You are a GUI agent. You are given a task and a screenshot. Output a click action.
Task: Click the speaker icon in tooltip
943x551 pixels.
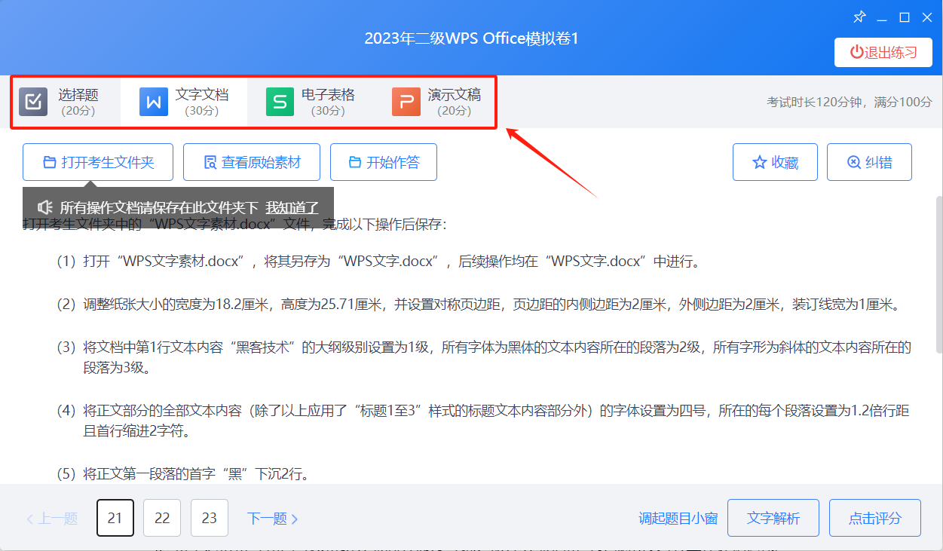(x=45, y=207)
